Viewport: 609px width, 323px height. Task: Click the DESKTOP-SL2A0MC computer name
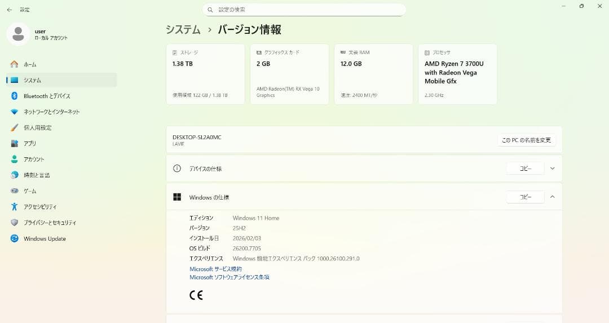pyautogui.click(x=197, y=137)
